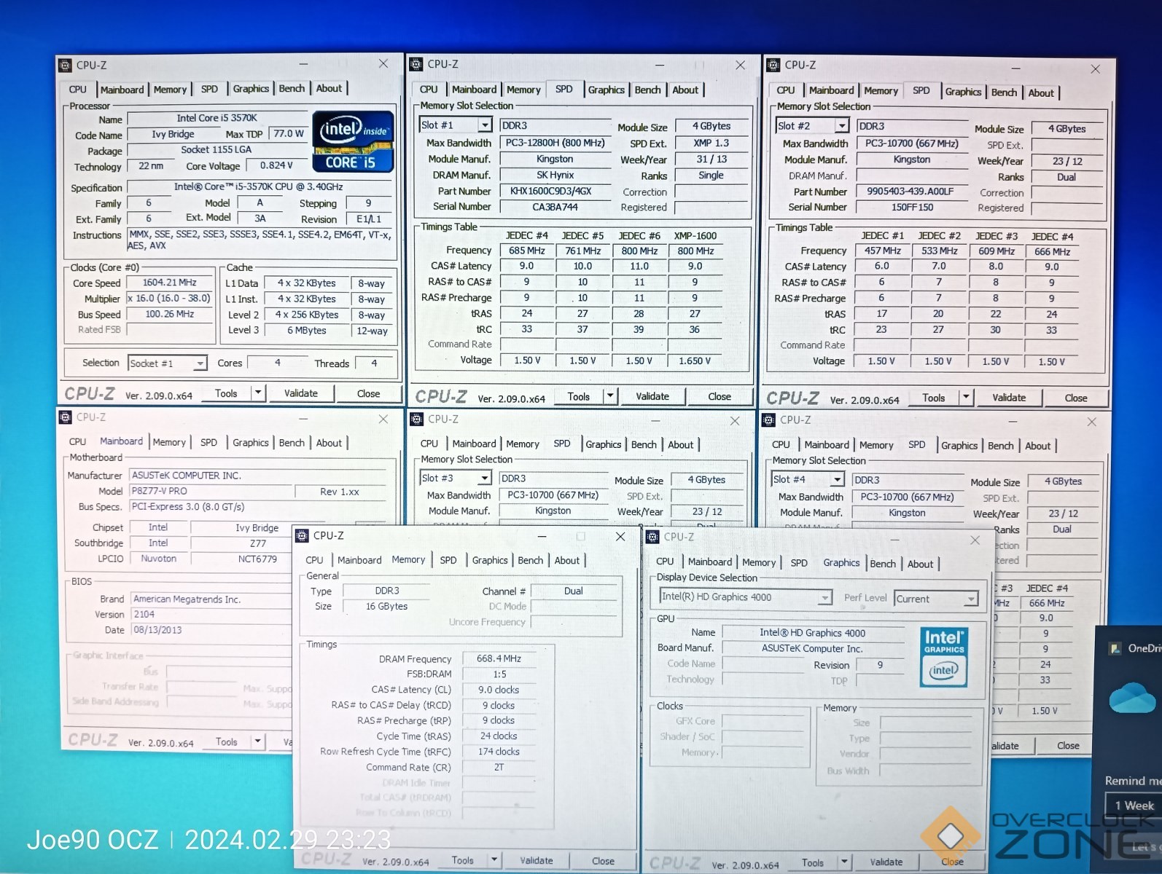Click CPU-Z title icon of Memory window

click(302, 536)
